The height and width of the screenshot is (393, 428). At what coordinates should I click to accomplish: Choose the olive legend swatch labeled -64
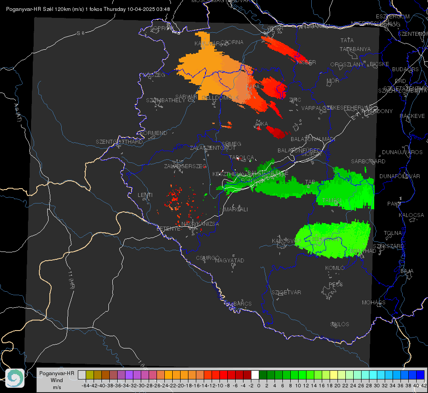(x=90, y=375)
